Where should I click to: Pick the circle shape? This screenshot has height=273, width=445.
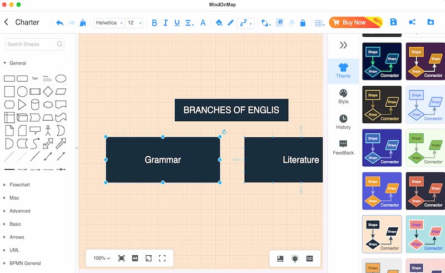click(22, 92)
